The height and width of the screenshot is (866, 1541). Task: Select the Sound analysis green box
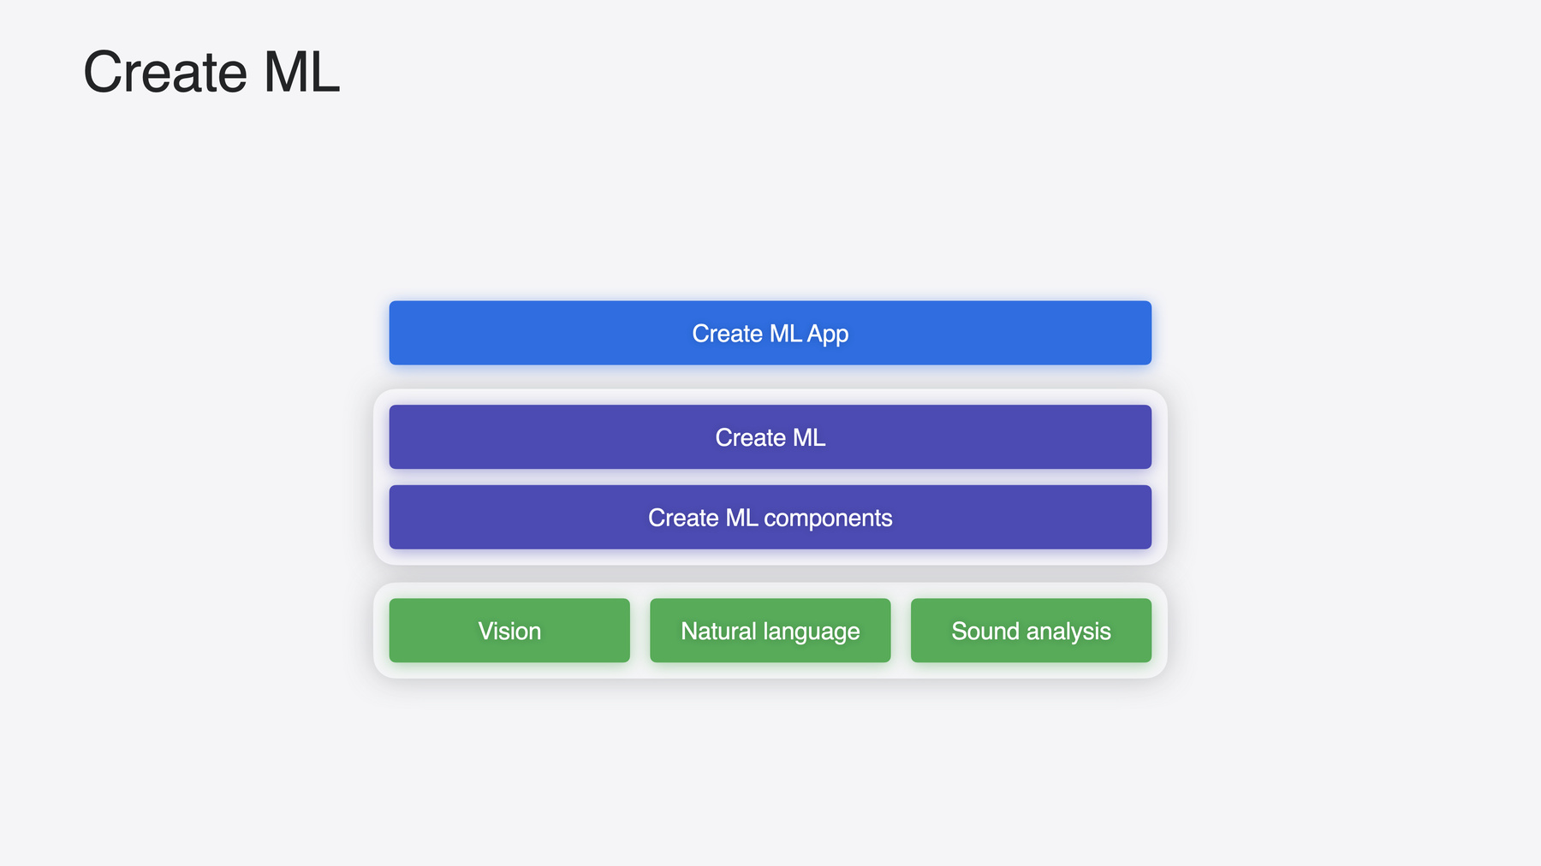click(1031, 631)
